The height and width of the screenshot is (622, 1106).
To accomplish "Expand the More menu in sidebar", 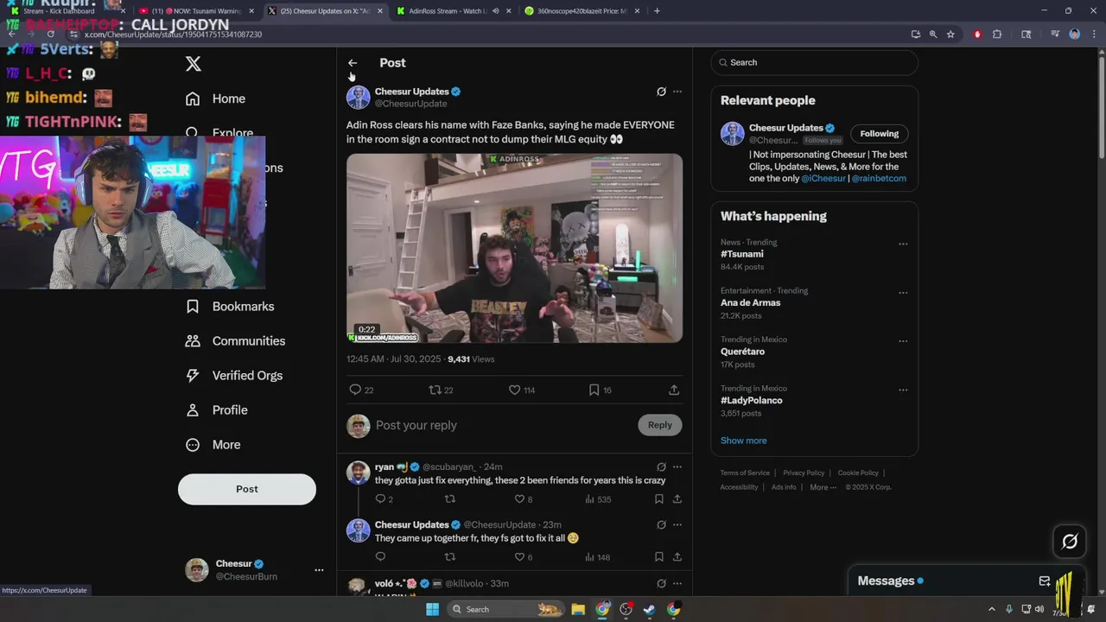I will 213,445.
